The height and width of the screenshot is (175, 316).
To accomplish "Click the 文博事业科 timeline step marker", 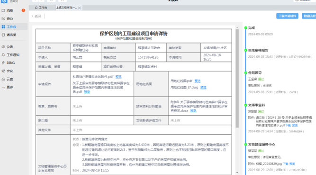I will 246,105.
